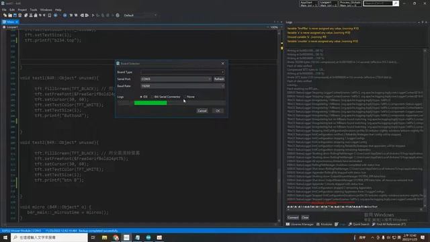Click the Logs panel vertical scrollbar
The height and width of the screenshot is (242, 430).
pyautogui.click(x=425, y=128)
